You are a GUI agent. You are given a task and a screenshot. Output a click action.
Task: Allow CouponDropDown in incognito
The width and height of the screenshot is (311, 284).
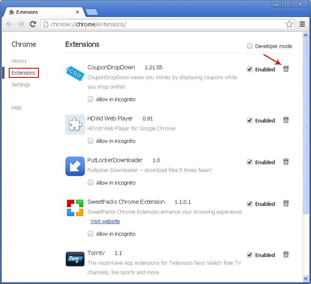pyautogui.click(x=91, y=99)
